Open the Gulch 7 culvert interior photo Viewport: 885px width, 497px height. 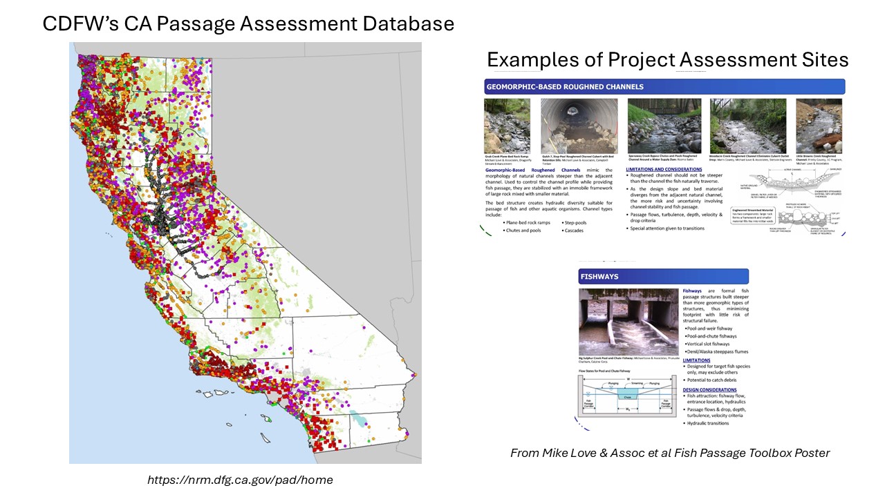click(579, 126)
